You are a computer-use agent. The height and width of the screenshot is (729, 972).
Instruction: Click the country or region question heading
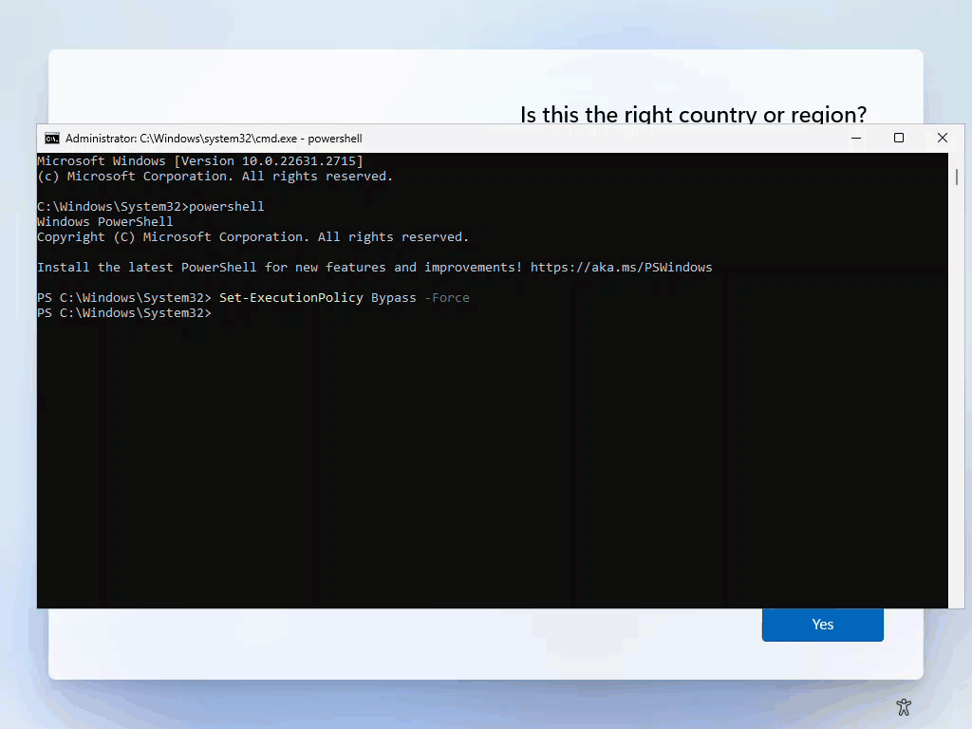click(692, 112)
